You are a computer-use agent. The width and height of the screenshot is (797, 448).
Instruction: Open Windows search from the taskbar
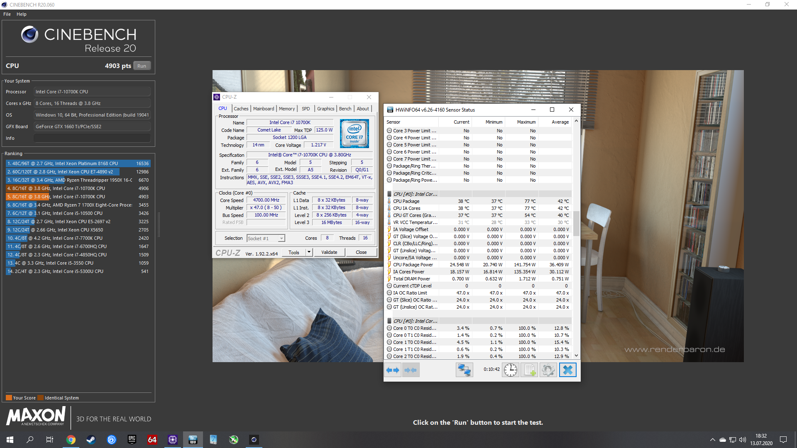pos(30,440)
